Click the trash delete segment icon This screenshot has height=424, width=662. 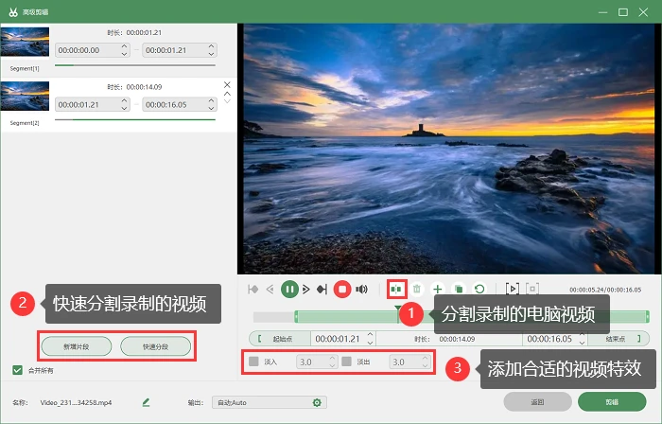coord(417,290)
